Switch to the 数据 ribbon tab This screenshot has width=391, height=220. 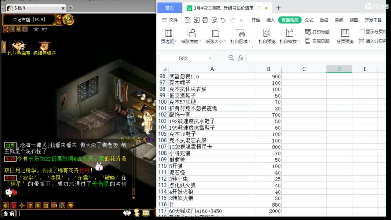(x=324, y=20)
